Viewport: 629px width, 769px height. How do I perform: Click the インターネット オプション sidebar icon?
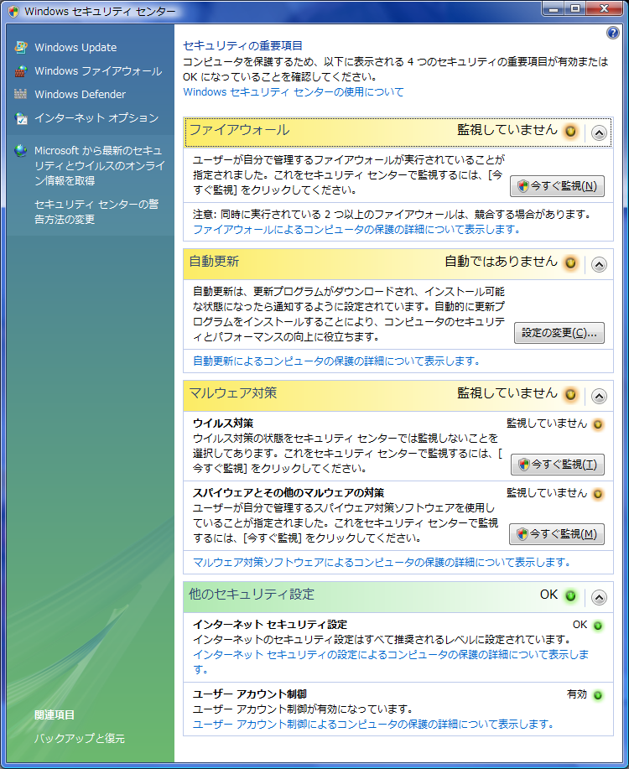(x=21, y=118)
